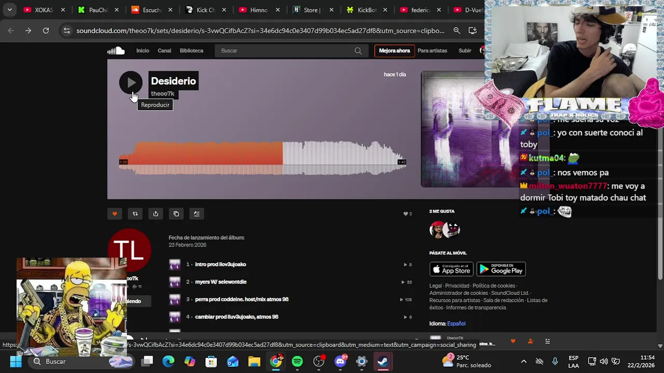The width and height of the screenshot is (664, 373).
Task: Open the first liker avatar under 2 ME GUSTA
Action: click(x=437, y=229)
